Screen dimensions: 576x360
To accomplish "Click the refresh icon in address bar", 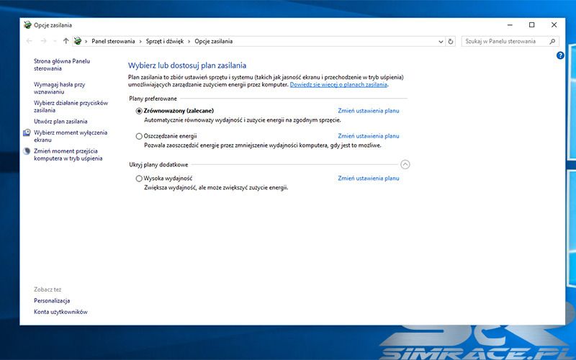I will (x=451, y=42).
